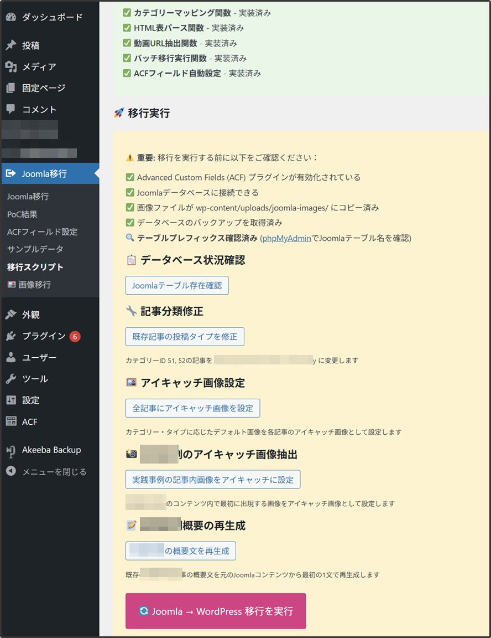Screen dimensions: 491x638
Task: Open the ACFフィールド設定 submenu page
Action: [x=42, y=232]
